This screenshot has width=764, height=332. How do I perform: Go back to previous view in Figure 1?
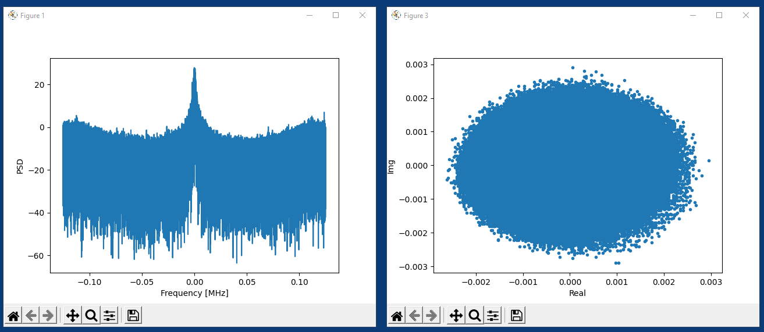click(31, 316)
